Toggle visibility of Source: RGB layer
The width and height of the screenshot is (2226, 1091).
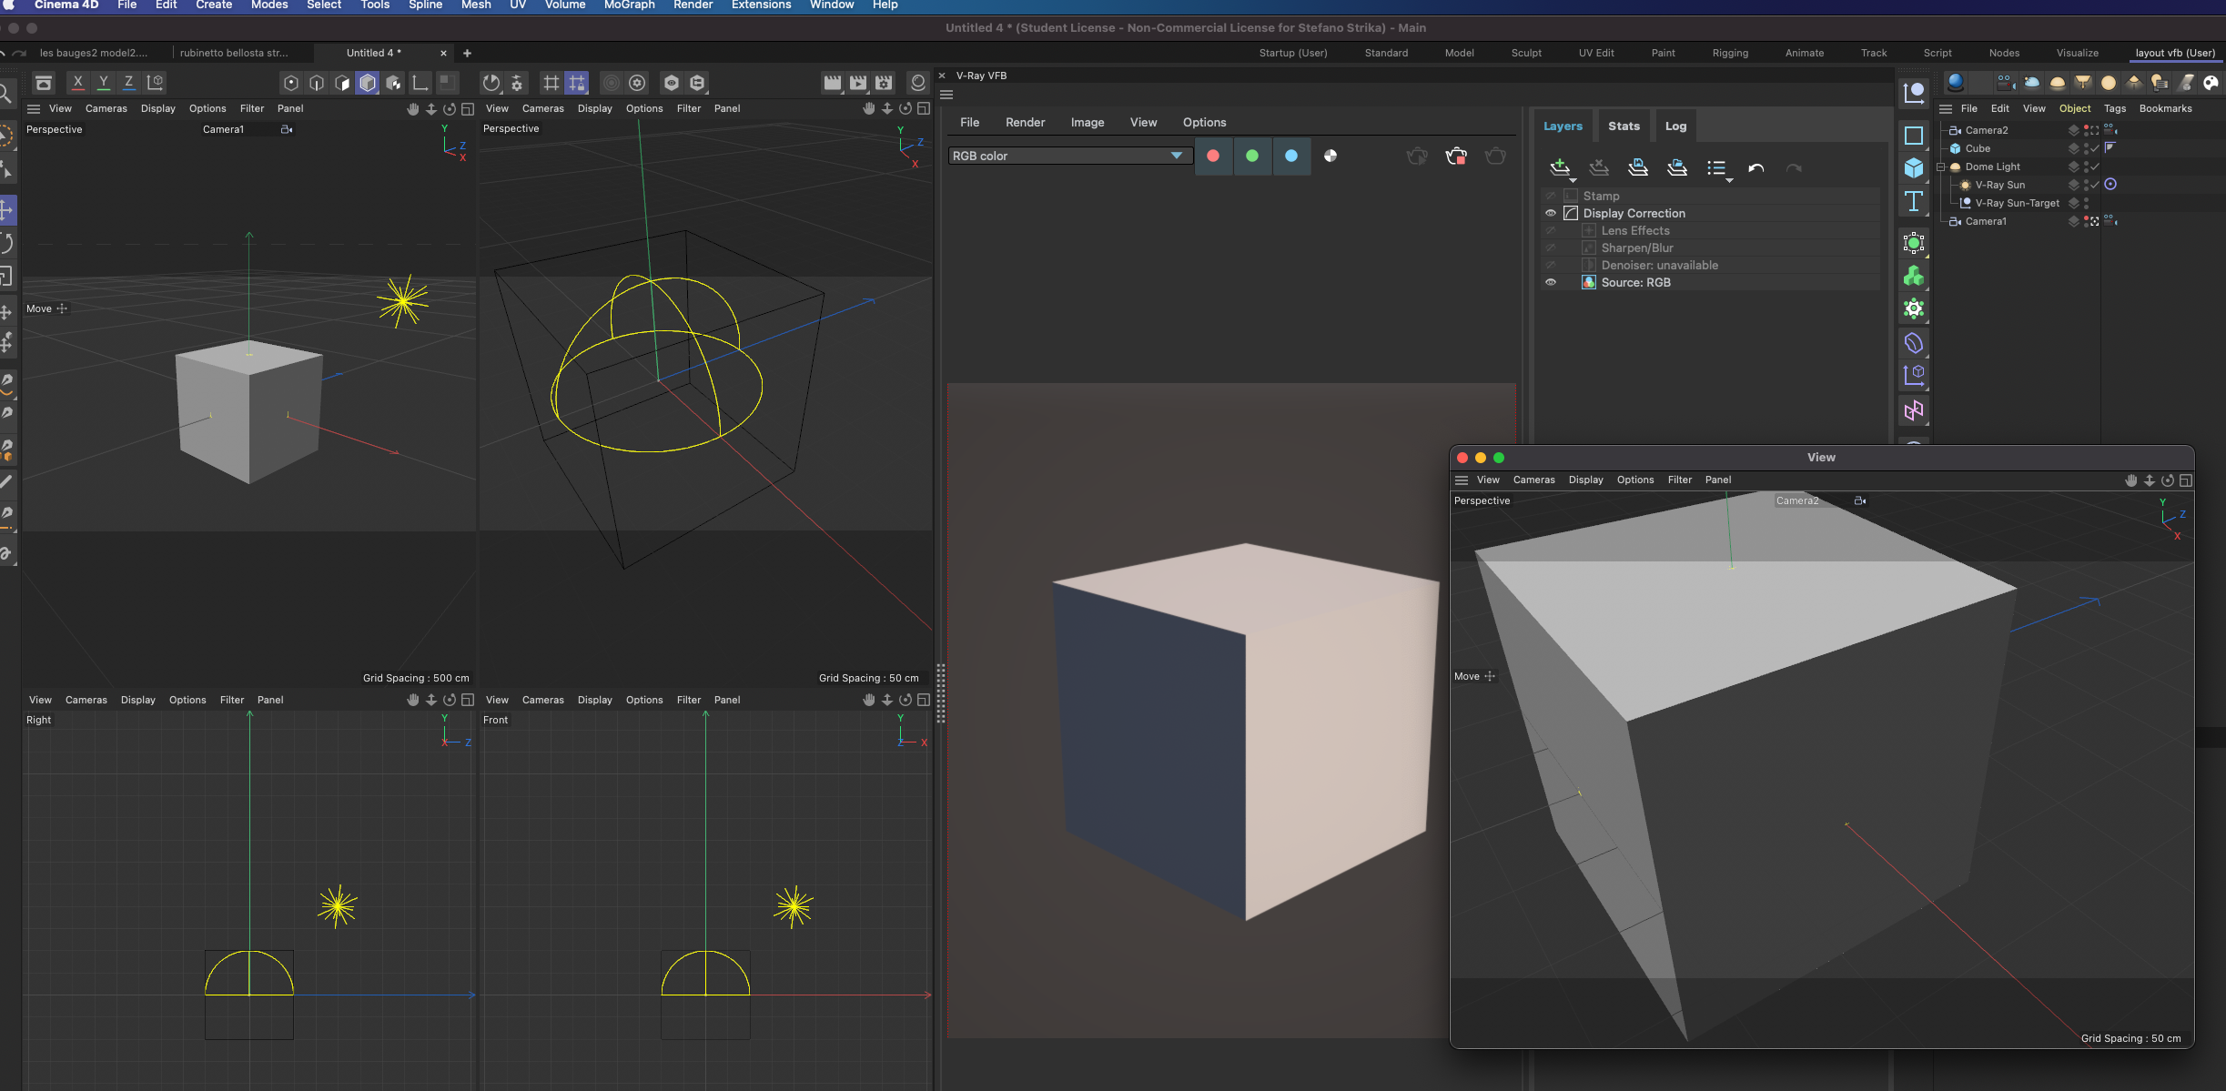(x=1551, y=282)
